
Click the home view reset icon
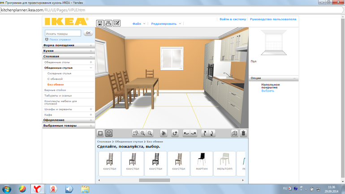(164, 133)
